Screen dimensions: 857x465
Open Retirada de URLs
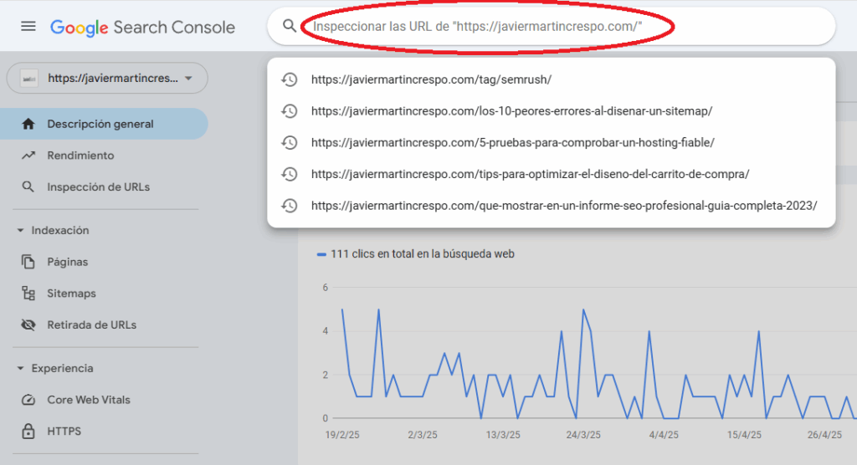point(92,325)
